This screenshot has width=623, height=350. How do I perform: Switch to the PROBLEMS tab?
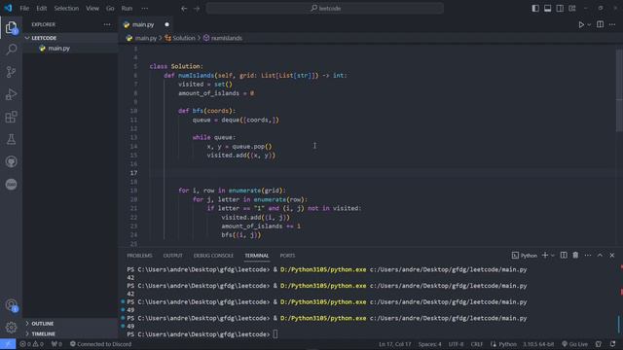tap(139, 256)
